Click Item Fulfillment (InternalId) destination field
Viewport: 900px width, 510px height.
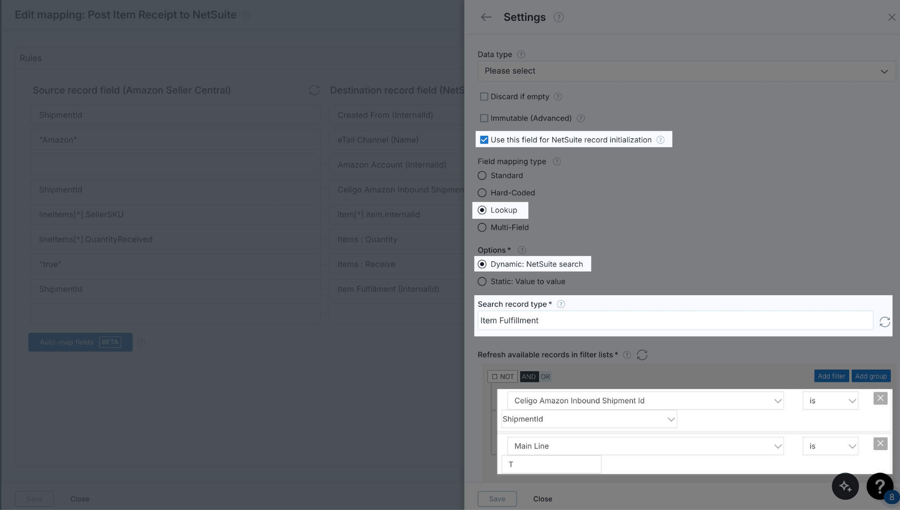[396, 289]
